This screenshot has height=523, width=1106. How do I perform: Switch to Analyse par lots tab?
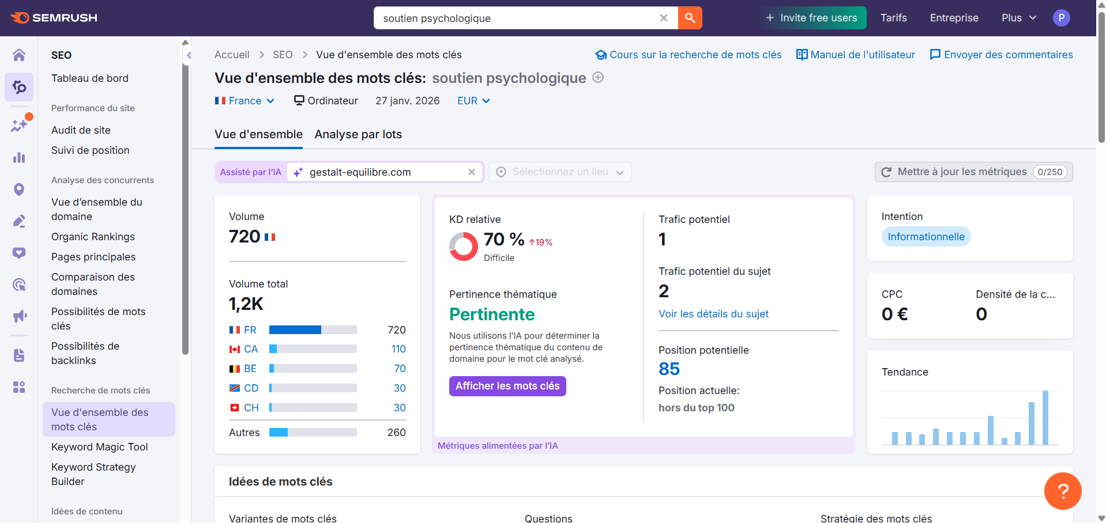point(358,134)
